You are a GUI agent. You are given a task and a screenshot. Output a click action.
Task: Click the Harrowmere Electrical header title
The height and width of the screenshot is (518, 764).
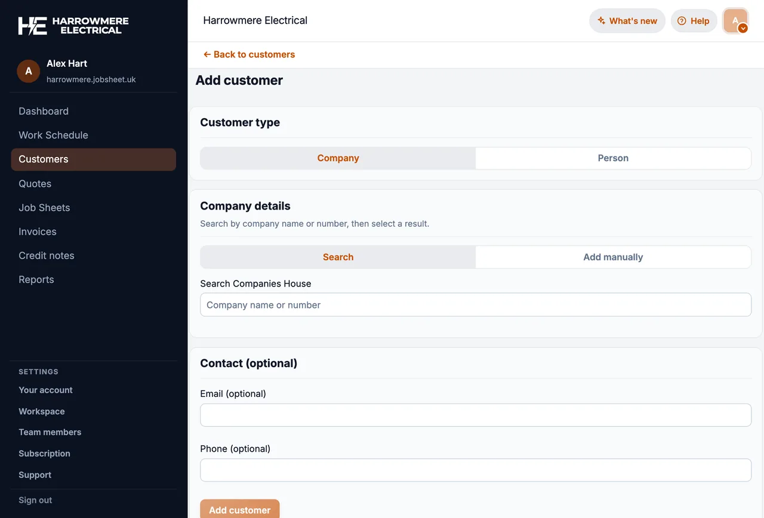[255, 20]
